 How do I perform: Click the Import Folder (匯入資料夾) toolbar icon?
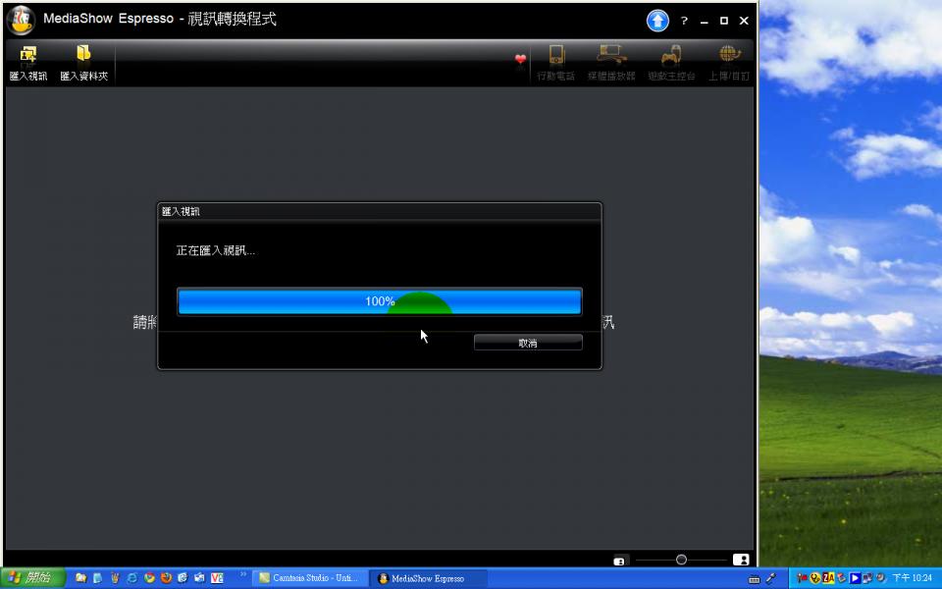(x=83, y=54)
